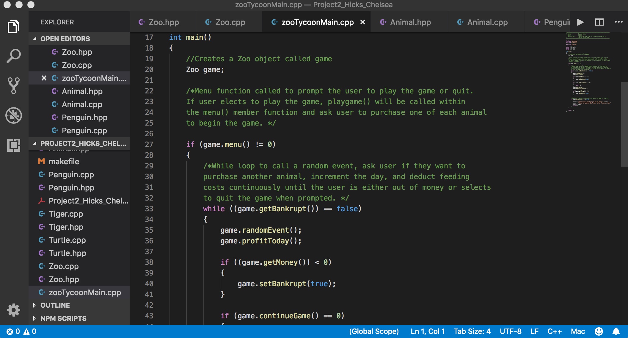Viewport: 628px width, 338px height.
Task: Open the Extensions view icon
Action: 14,145
